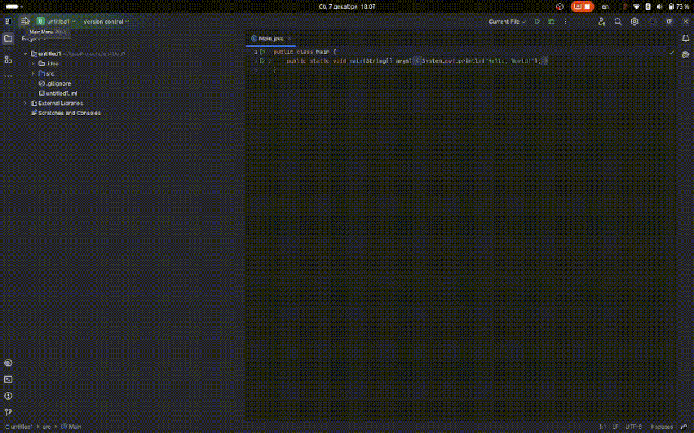The height and width of the screenshot is (433, 694).
Task: Collapse the untitled1 project root node
Action: click(25, 53)
